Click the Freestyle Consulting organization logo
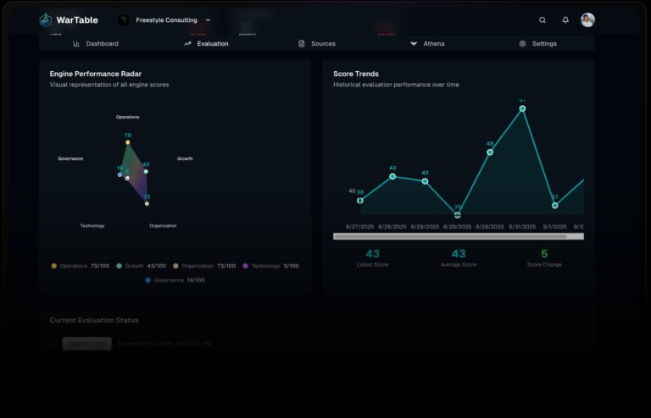Image resolution: width=651 pixels, height=418 pixels. [x=123, y=20]
